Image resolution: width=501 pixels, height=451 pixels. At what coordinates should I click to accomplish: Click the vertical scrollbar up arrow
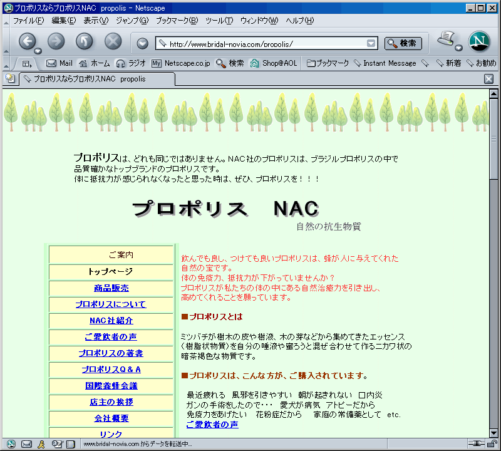[493, 94]
